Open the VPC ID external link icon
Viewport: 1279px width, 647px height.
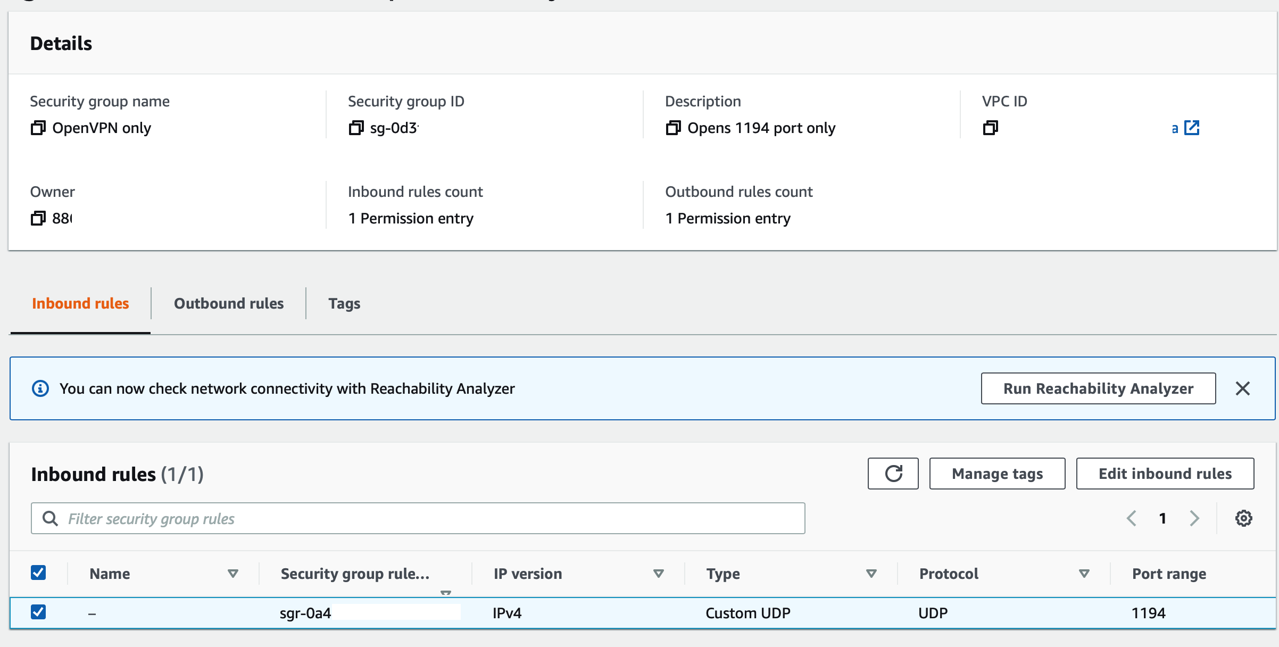pos(1192,128)
